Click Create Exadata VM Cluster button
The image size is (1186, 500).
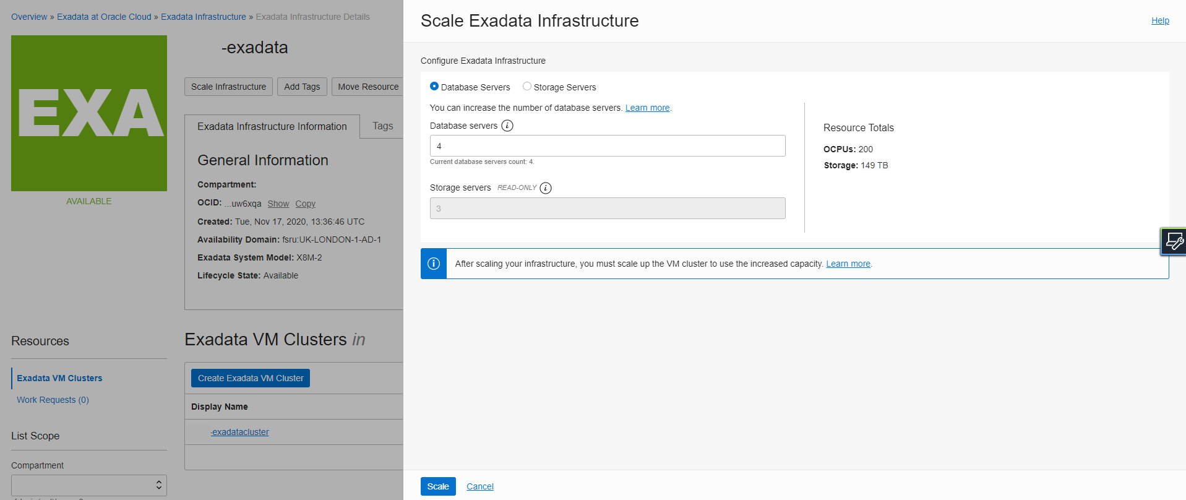251,378
